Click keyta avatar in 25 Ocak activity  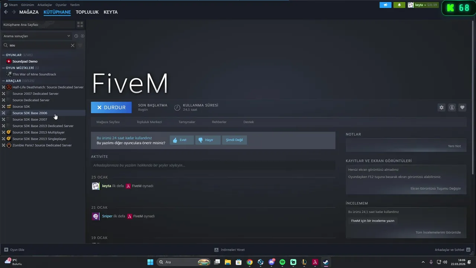96,186
